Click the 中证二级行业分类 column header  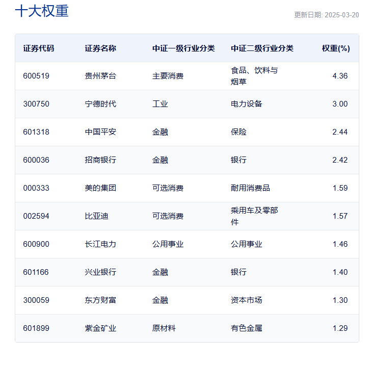[262, 48]
